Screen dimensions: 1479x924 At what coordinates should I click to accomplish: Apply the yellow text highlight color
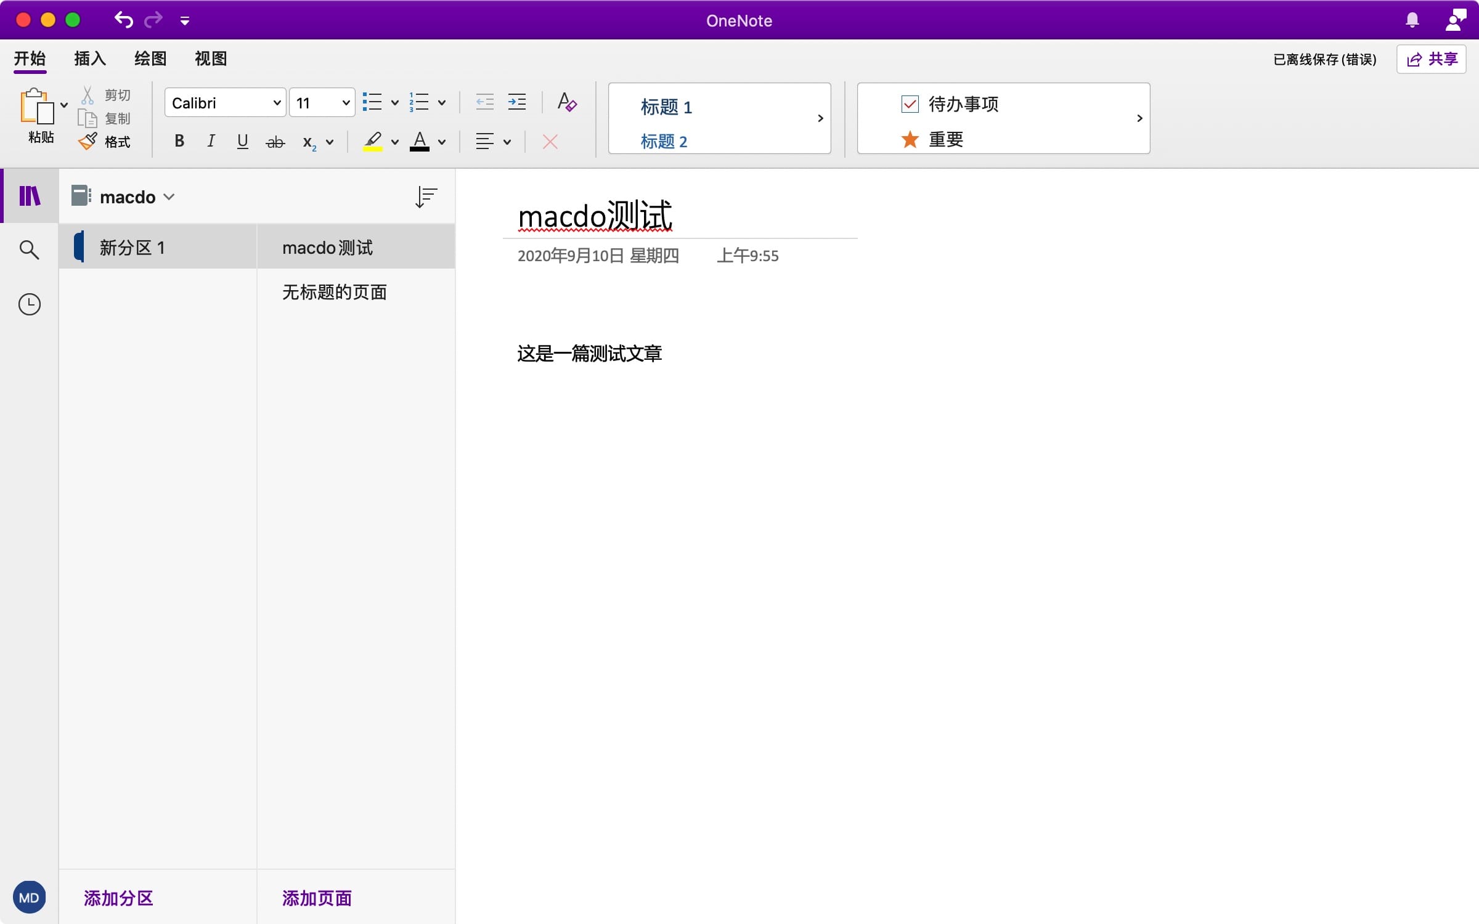[373, 141]
